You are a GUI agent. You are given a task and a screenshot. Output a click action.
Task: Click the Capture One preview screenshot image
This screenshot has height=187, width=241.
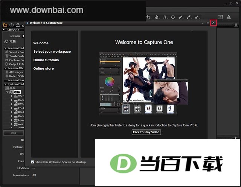coord(143,84)
